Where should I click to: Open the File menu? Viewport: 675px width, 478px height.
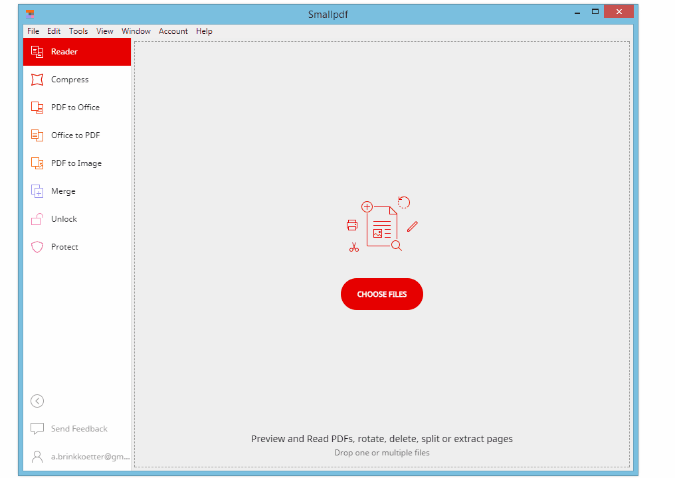tap(33, 31)
